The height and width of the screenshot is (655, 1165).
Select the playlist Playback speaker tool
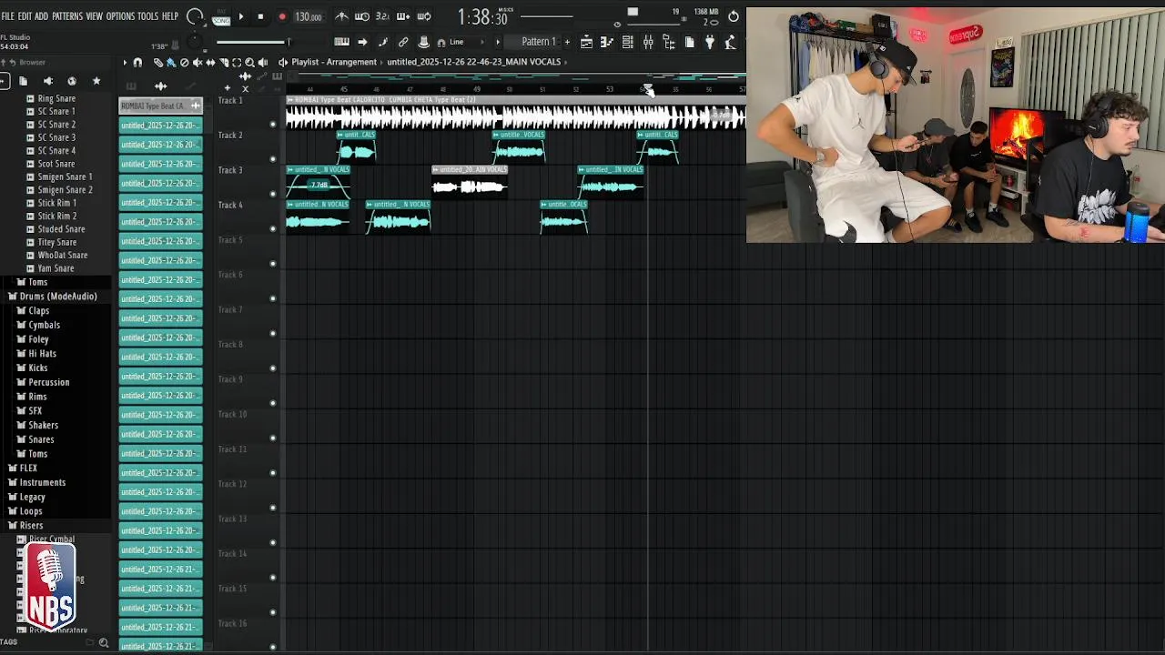click(263, 63)
